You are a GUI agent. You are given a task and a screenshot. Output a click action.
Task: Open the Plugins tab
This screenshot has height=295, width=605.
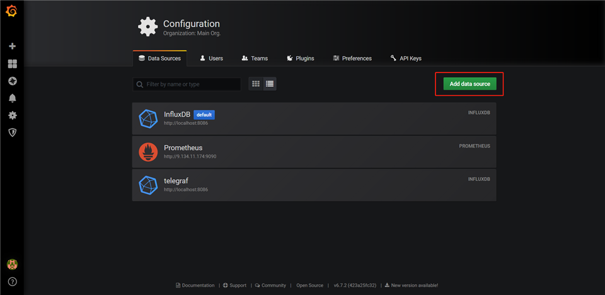coord(301,58)
